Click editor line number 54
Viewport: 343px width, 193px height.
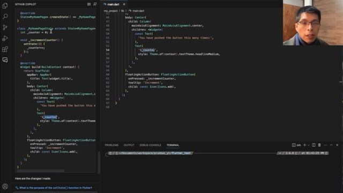108,50
